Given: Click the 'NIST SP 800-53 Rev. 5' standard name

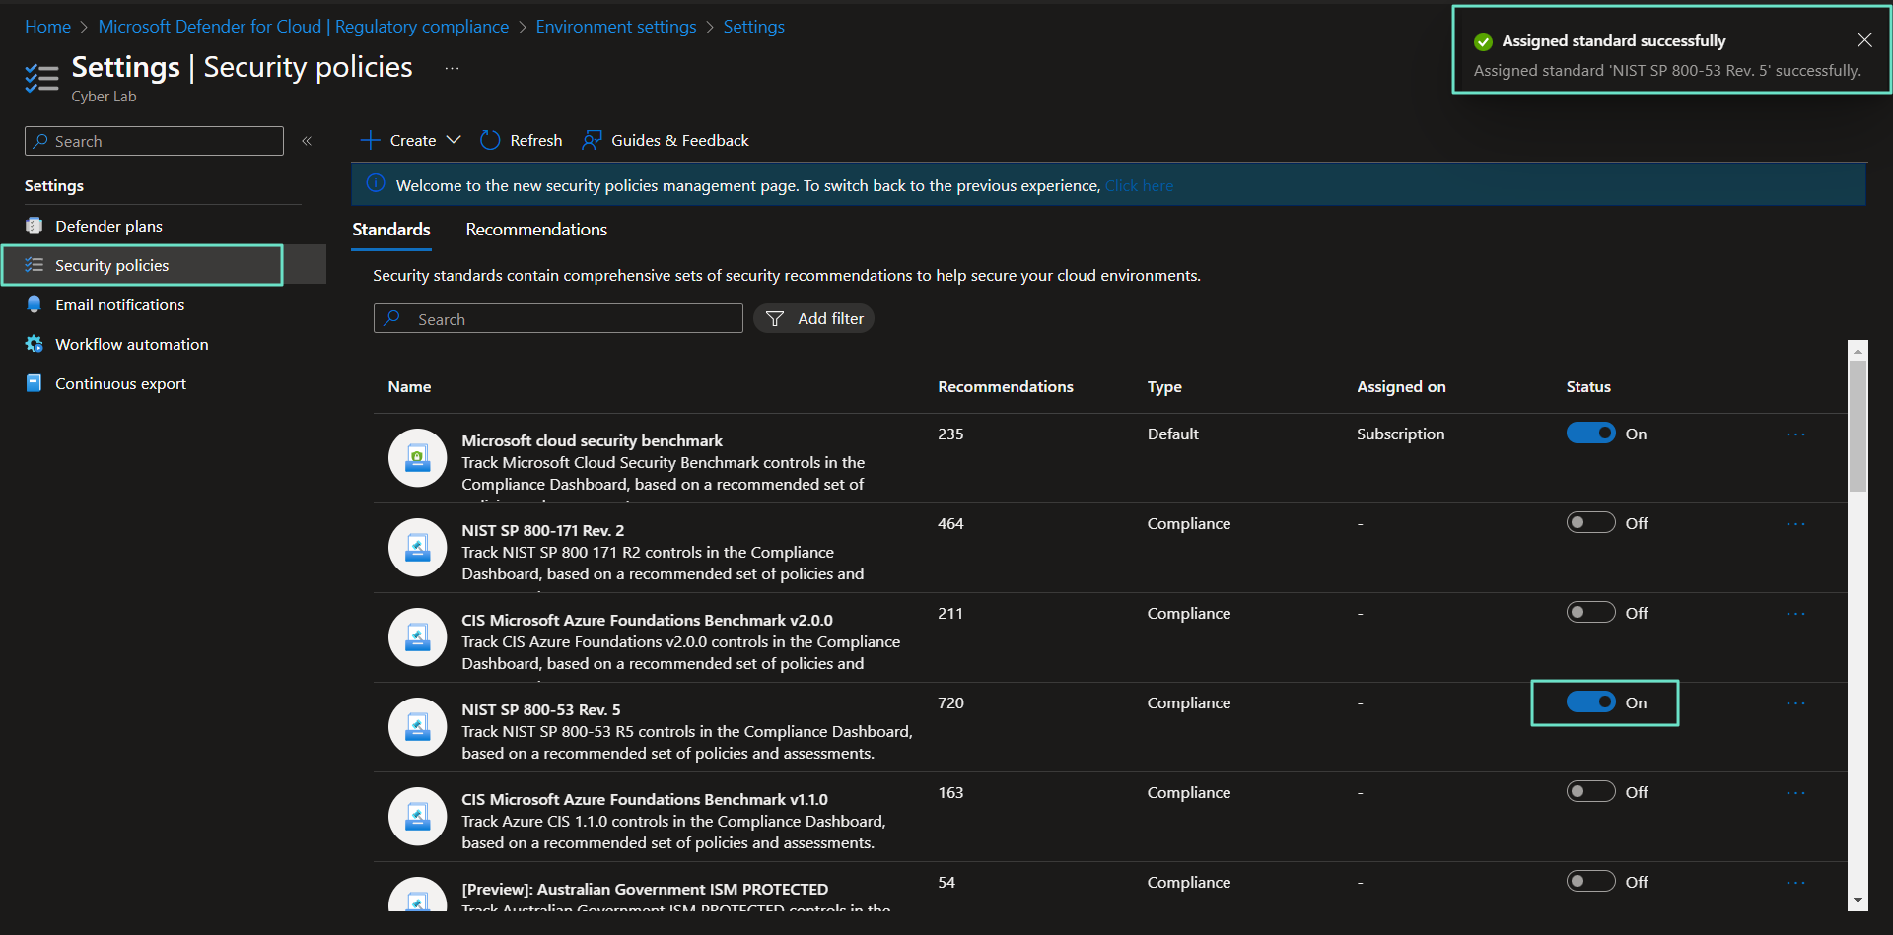Looking at the screenshot, I should 541,709.
